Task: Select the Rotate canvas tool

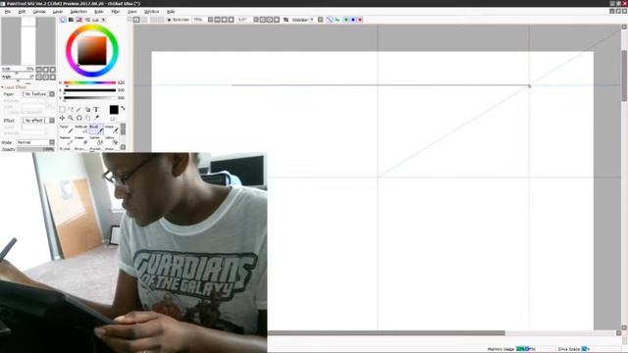Action: pos(78,118)
